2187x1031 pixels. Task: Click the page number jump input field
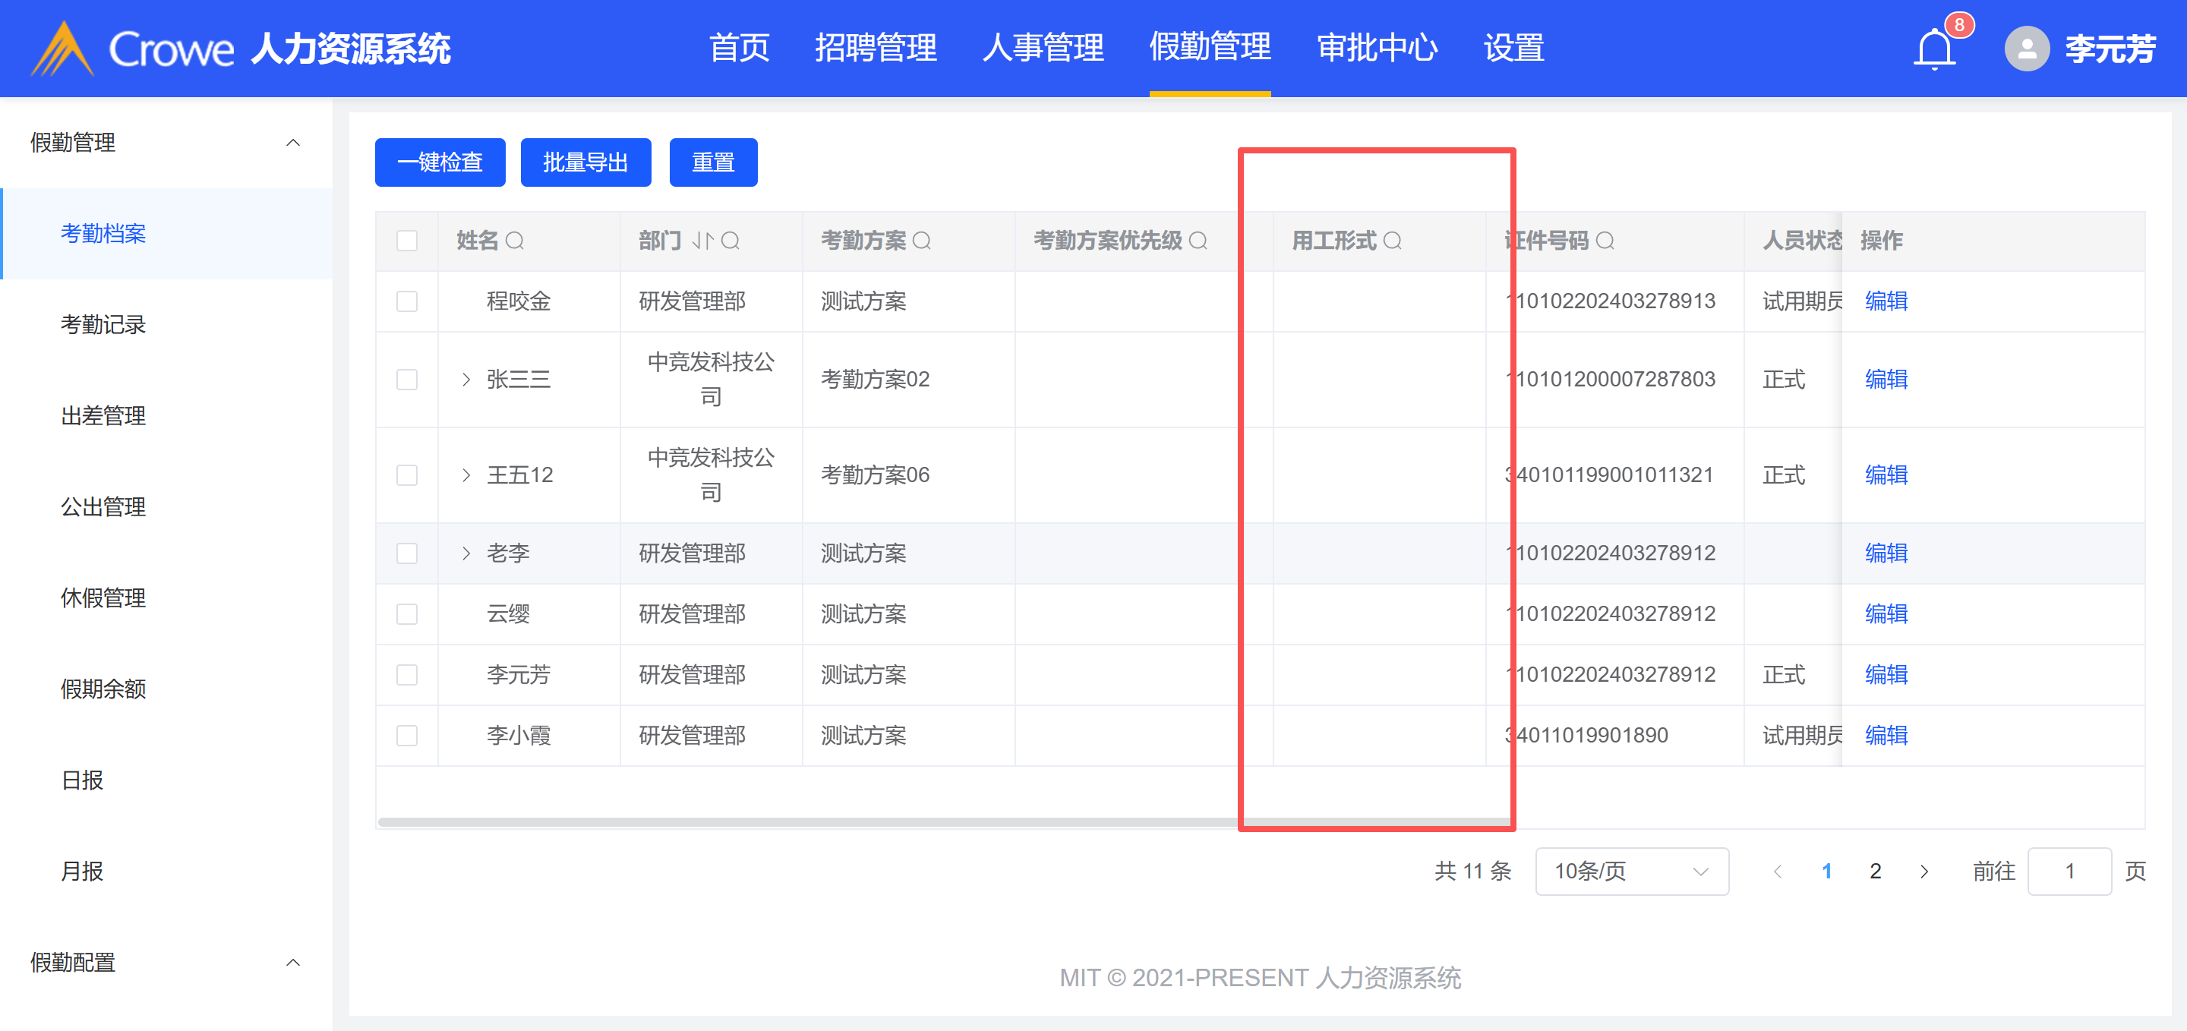(2069, 871)
